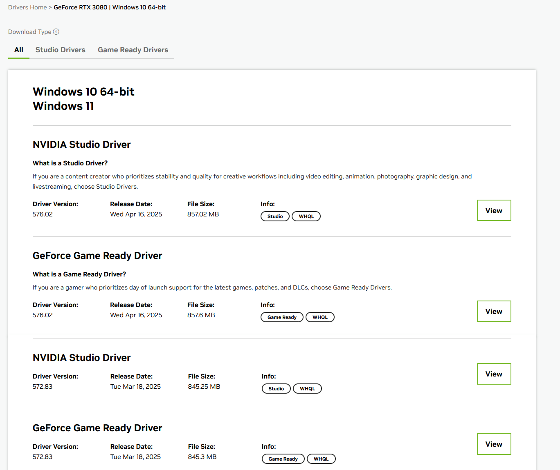
Task: View Studio Driver 576.02 details
Action: tap(494, 210)
